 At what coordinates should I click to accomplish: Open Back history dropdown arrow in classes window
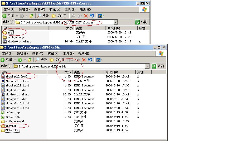click(x=17, y=16)
